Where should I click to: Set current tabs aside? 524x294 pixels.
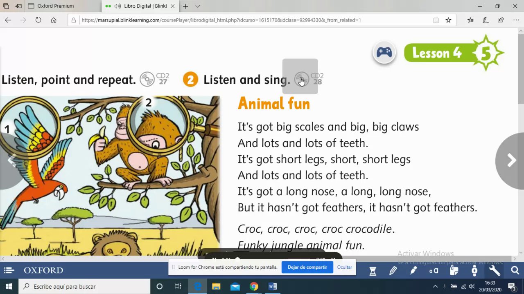(18, 6)
